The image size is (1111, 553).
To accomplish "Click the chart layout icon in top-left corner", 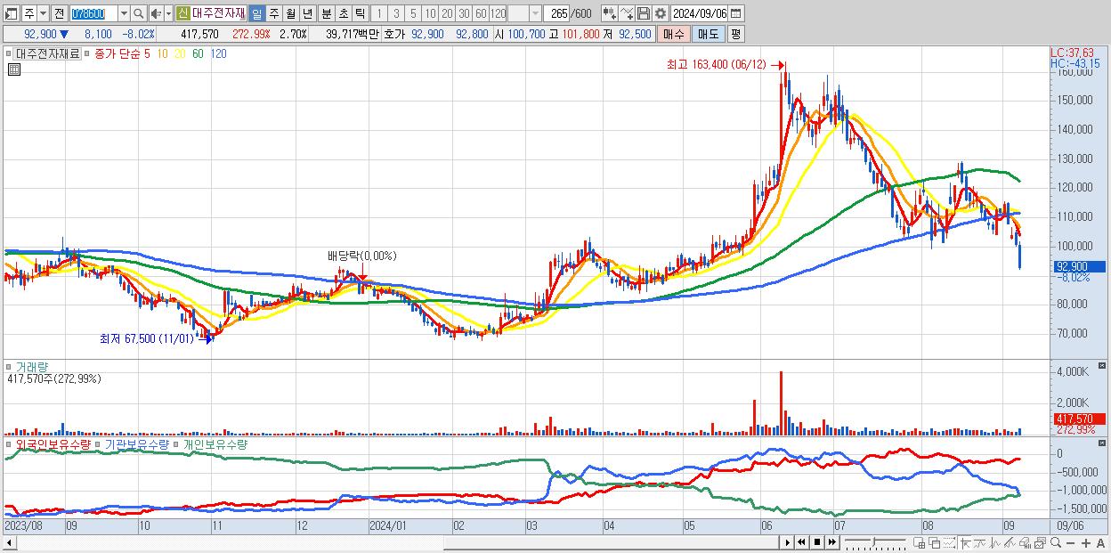I will click(12, 14).
